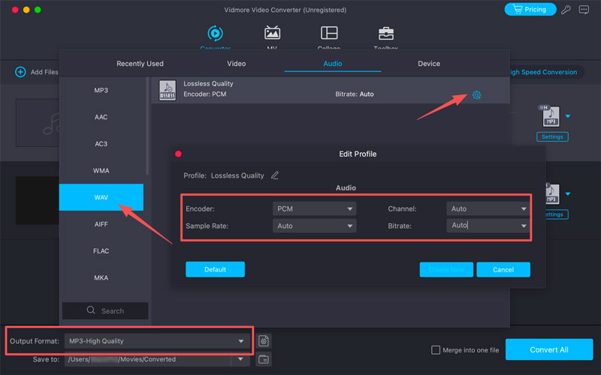Select MP3 in the format list
The width and height of the screenshot is (601, 375).
click(x=101, y=90)
